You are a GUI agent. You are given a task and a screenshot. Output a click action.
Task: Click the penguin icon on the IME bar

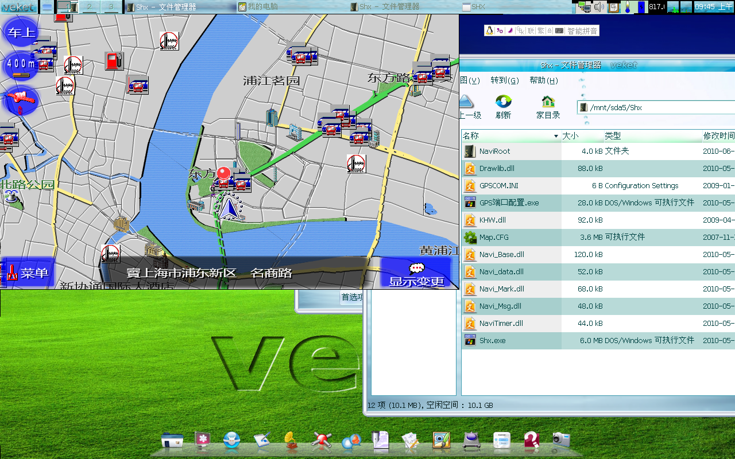(489, 30)
